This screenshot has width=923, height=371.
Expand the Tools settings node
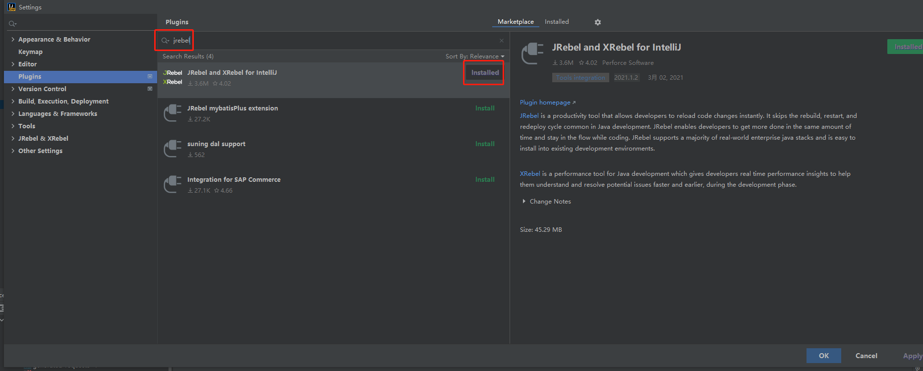pos(12,126)
